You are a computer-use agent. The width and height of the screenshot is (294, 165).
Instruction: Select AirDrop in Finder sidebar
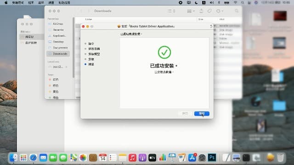(58, 24)
